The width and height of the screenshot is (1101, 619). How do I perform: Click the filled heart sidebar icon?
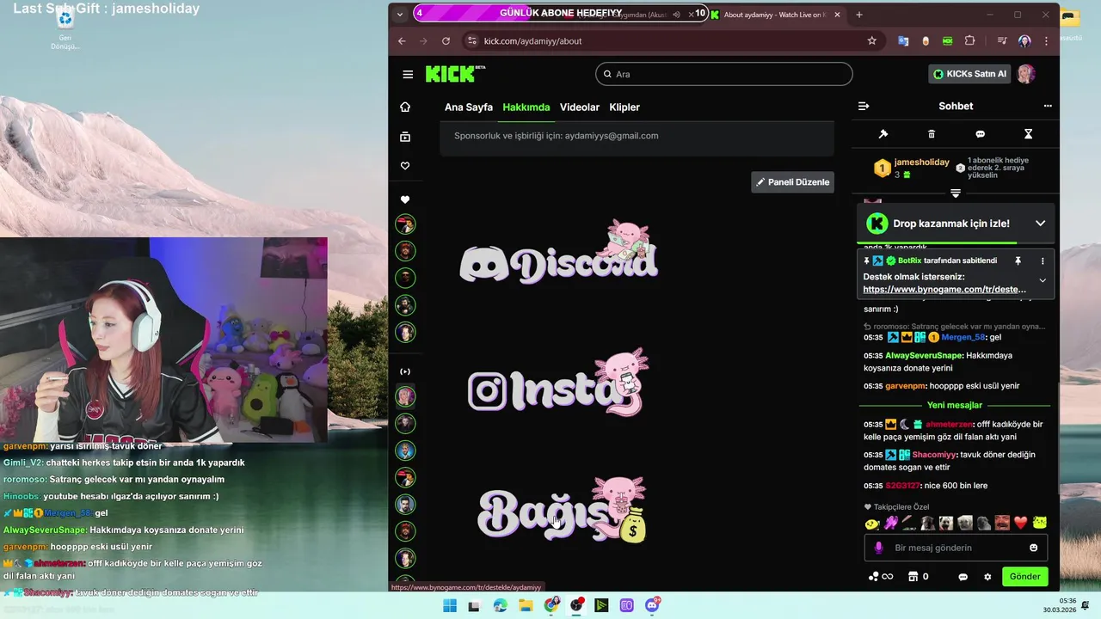tap(405, 199)
